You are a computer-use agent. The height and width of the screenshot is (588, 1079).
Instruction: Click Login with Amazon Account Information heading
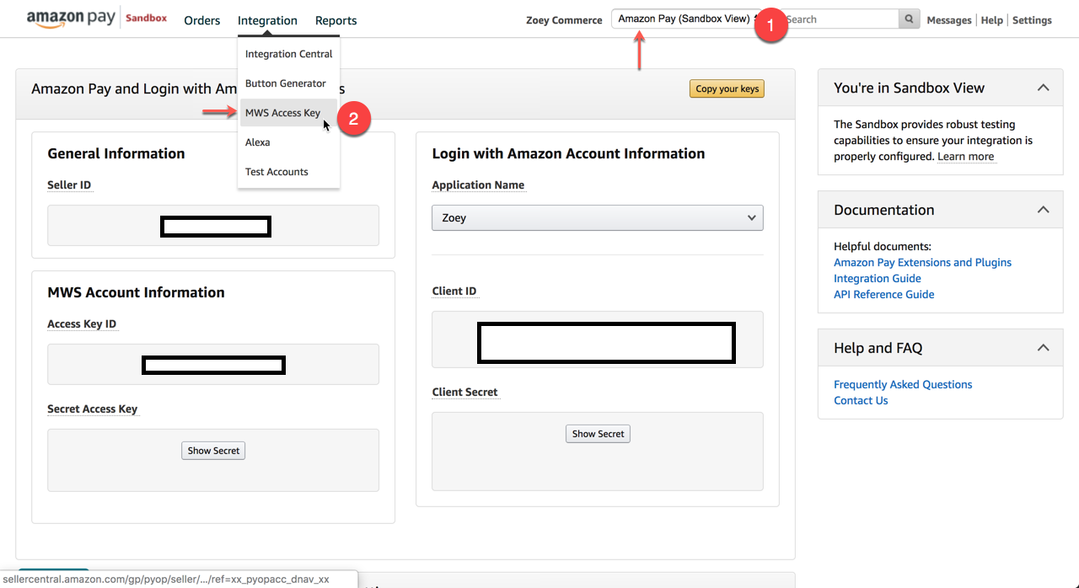[x=568, y=153]
